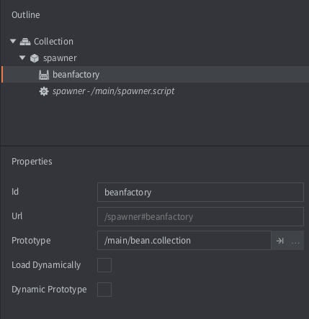Click the beanfactory factory component icon
The height and width of the screenshot is (319, 309).
pyautogui.click(x=44, y=75)
